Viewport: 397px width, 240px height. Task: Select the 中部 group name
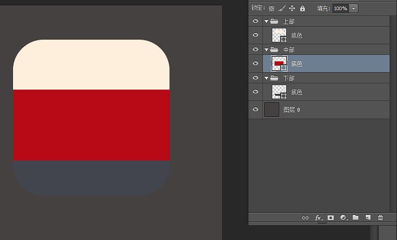(289, 50)
